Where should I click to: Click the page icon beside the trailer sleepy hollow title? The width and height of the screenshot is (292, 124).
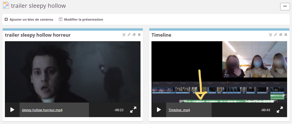[6, 6]
